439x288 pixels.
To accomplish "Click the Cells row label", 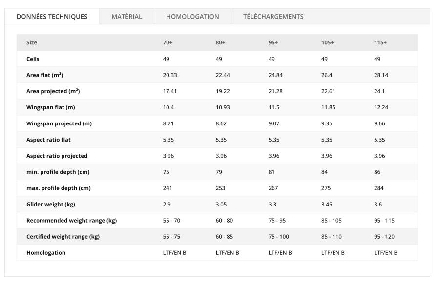I will tap(33, 59).
